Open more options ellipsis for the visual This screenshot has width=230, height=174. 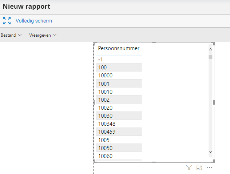coord(209,167)
